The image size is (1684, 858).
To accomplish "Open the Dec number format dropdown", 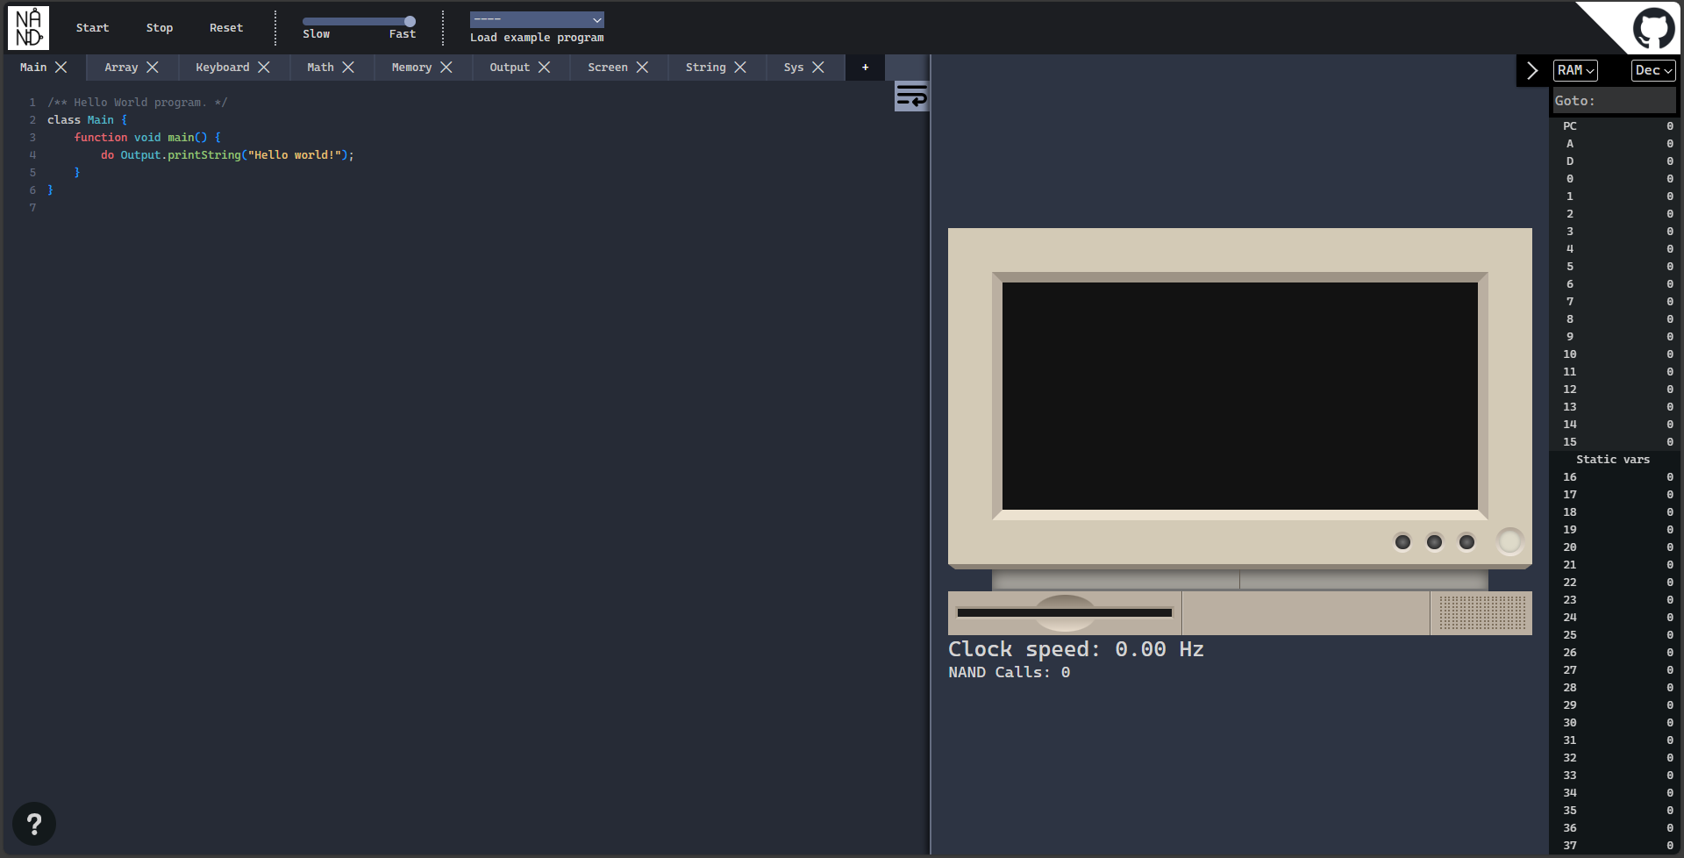I will pos(1653,70).
